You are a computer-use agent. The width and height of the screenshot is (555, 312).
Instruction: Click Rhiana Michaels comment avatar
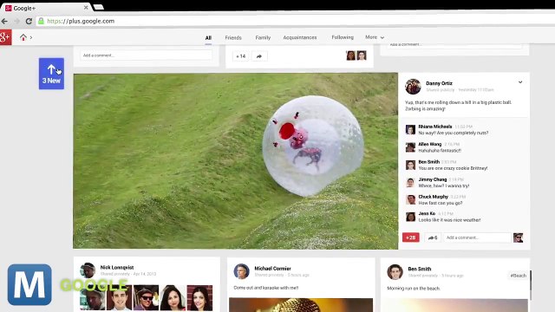click(410, 130)
